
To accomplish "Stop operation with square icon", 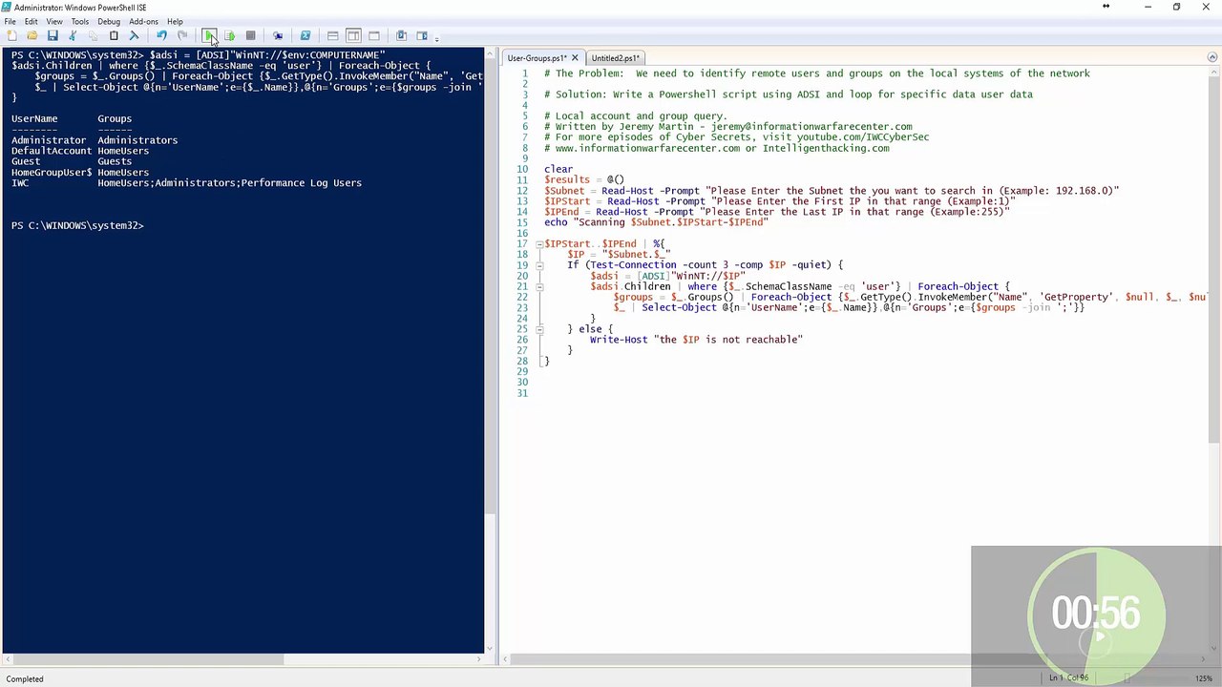I will 250,36.
